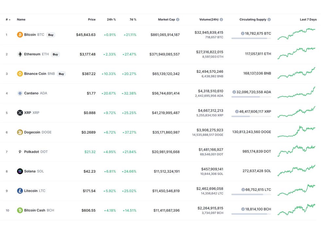Click the Bitcoin circulating supply progress bar

click(251, 38)
